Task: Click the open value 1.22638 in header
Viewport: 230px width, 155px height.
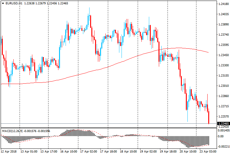Action: tap(30, 3)
